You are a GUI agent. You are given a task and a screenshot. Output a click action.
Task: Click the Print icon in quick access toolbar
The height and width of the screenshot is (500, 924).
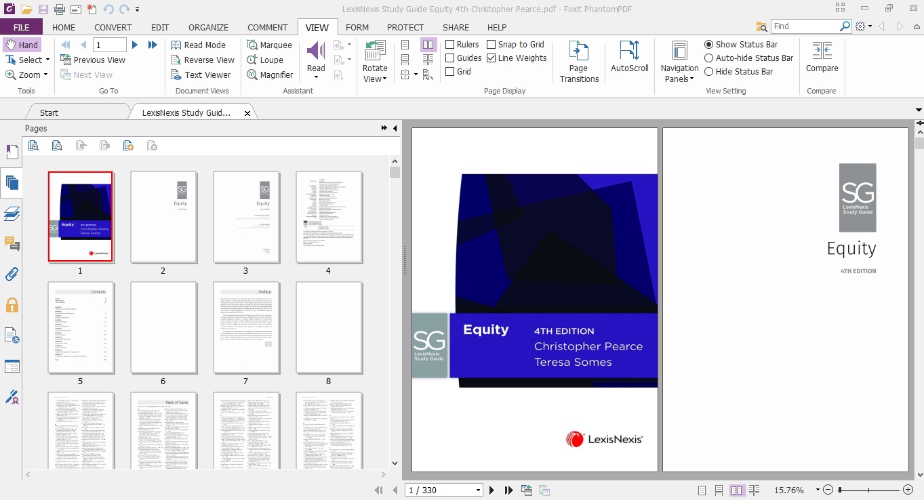(60, 9)
